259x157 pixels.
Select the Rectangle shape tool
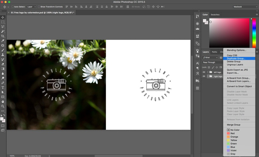[3, 97]
